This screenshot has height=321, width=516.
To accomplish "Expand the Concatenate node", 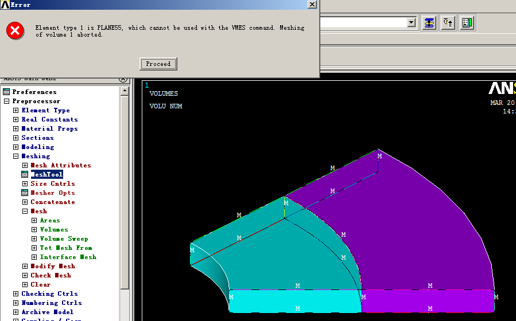I will tap(25, 202).
